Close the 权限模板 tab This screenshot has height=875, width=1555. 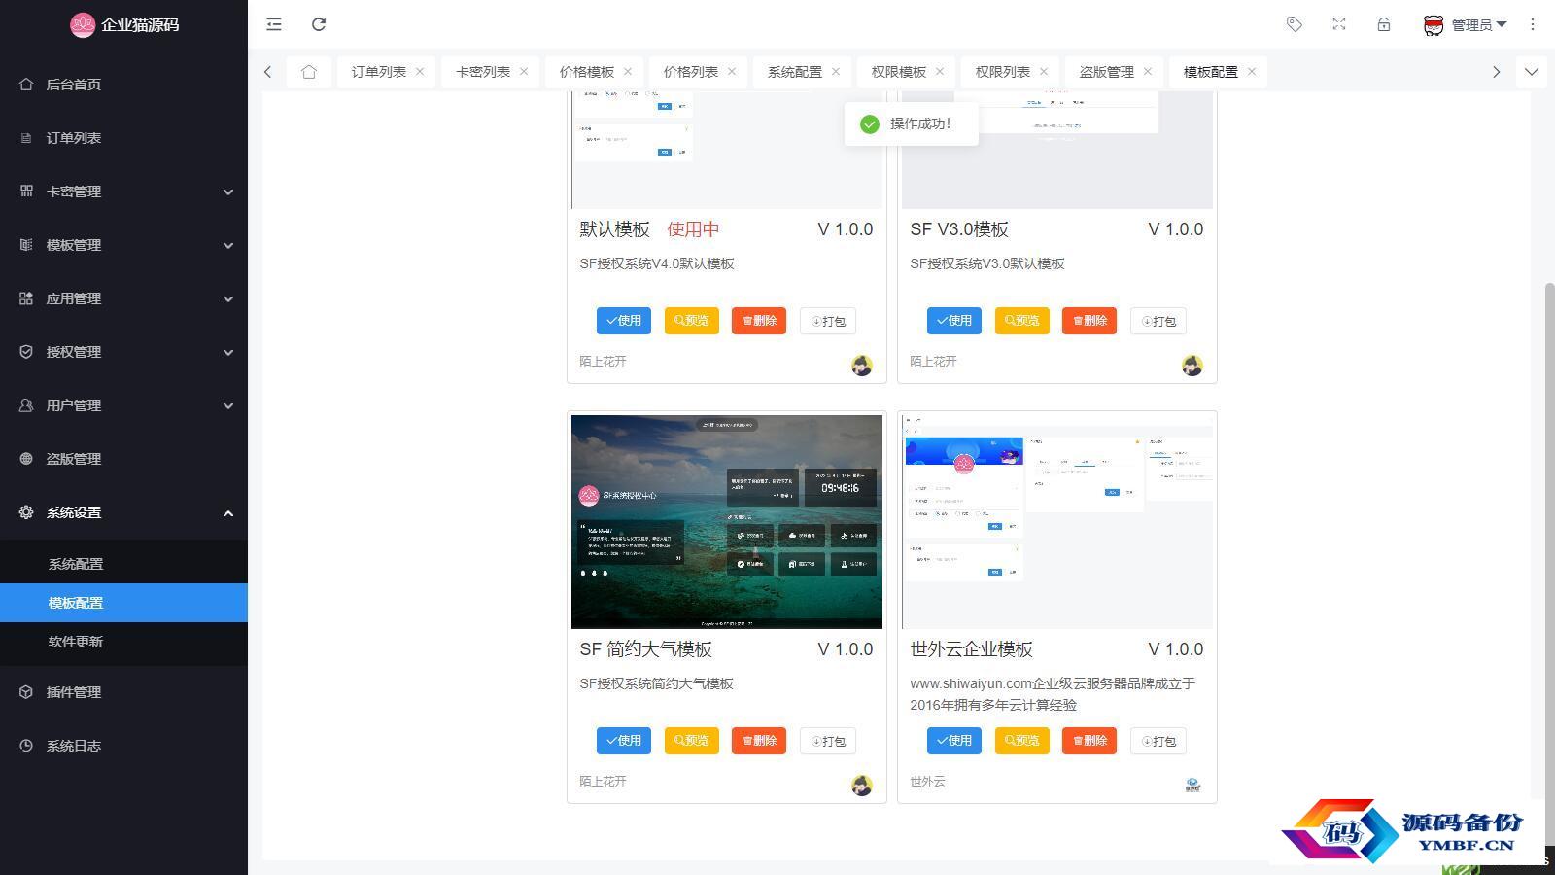pyautogui.click(x=940, y=71)
